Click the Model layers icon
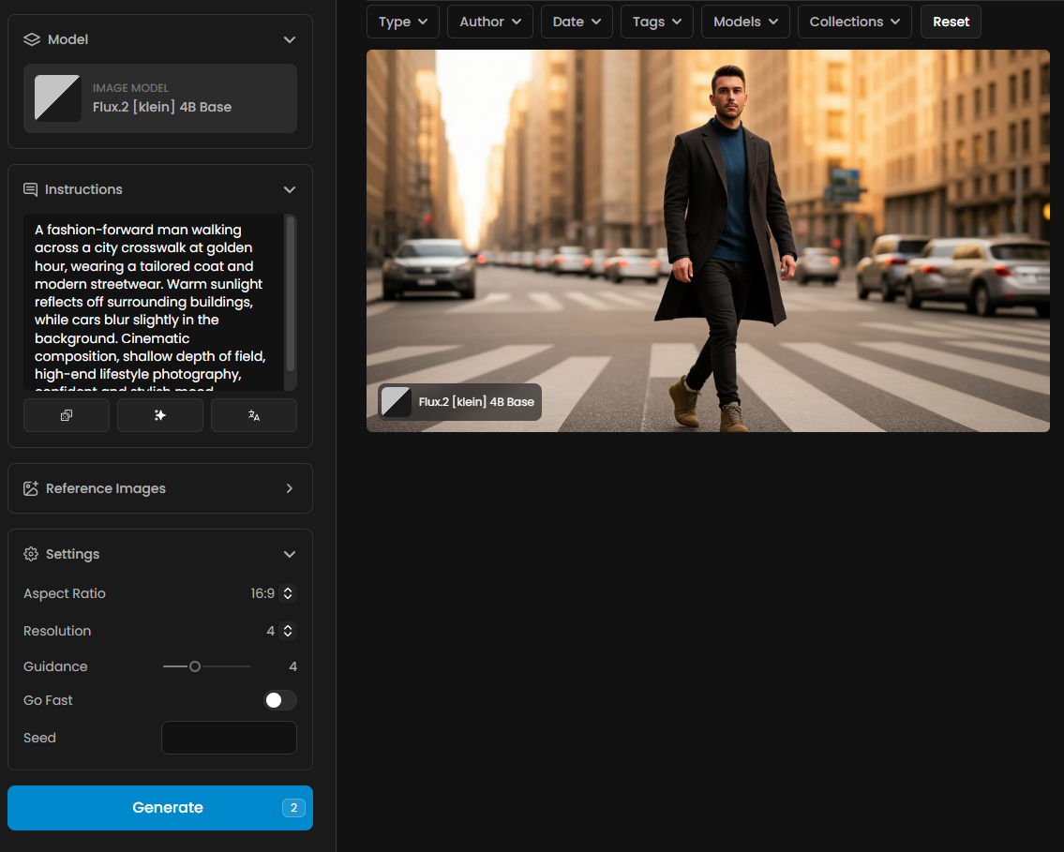 point(31,39)
